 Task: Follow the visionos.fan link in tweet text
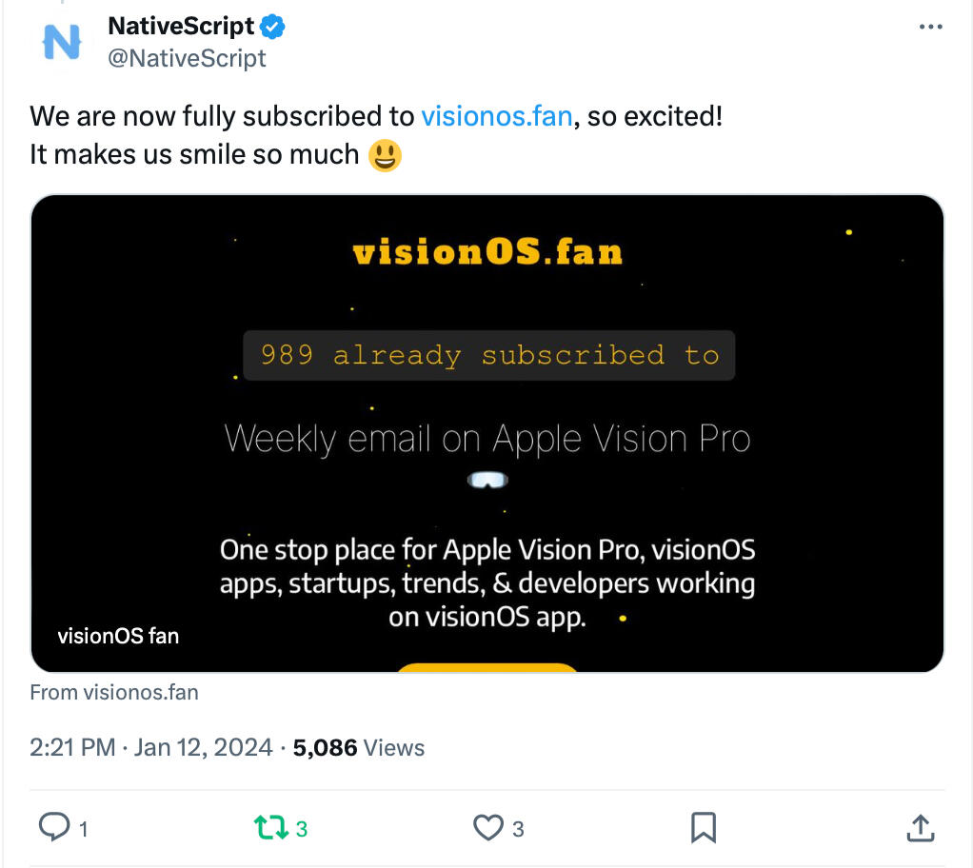point(496,115)
